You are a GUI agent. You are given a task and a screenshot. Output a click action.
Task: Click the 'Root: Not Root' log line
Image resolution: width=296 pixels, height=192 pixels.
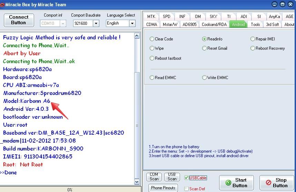click(x=23, y=164)
